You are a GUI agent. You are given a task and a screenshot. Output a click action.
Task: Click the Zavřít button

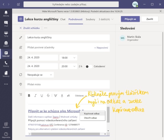[150, 19]
